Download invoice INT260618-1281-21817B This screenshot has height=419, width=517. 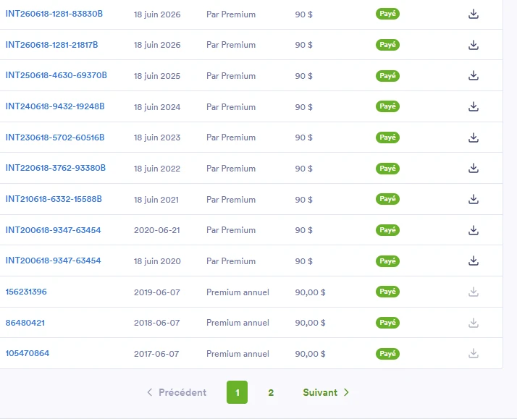click(x=474, y=45)
